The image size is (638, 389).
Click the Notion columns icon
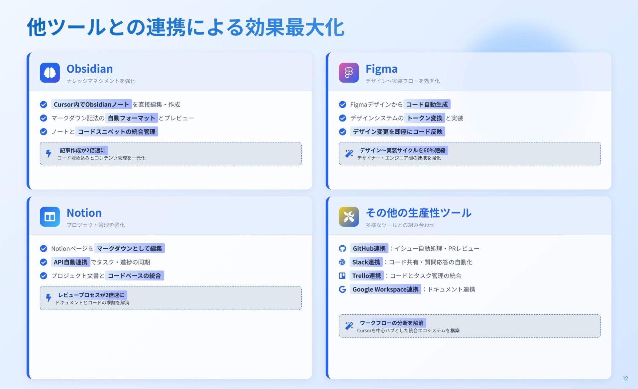50,217
